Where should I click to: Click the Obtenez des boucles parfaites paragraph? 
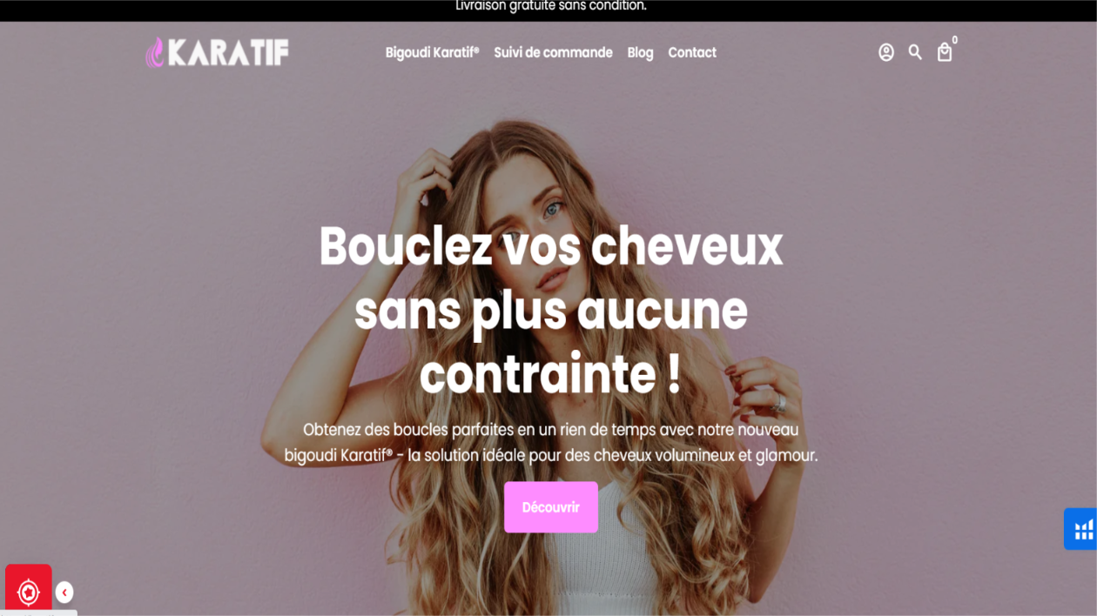click(550, 442)
